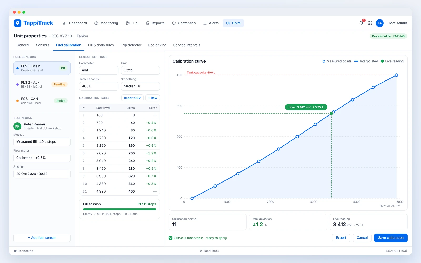Open Dashboard from the top navigation

click(x=75, y=23)
